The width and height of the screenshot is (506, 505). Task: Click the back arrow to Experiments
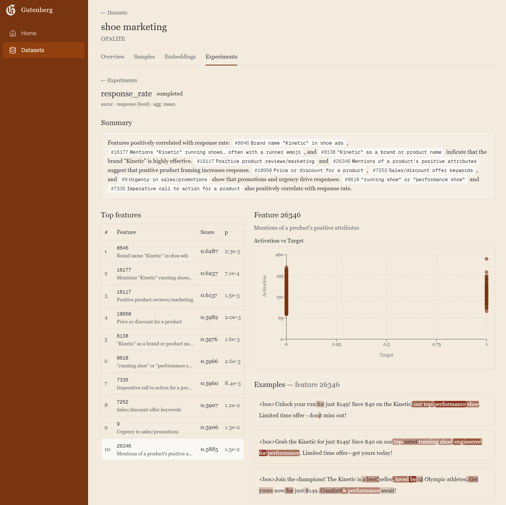click(x=119, y=80)
